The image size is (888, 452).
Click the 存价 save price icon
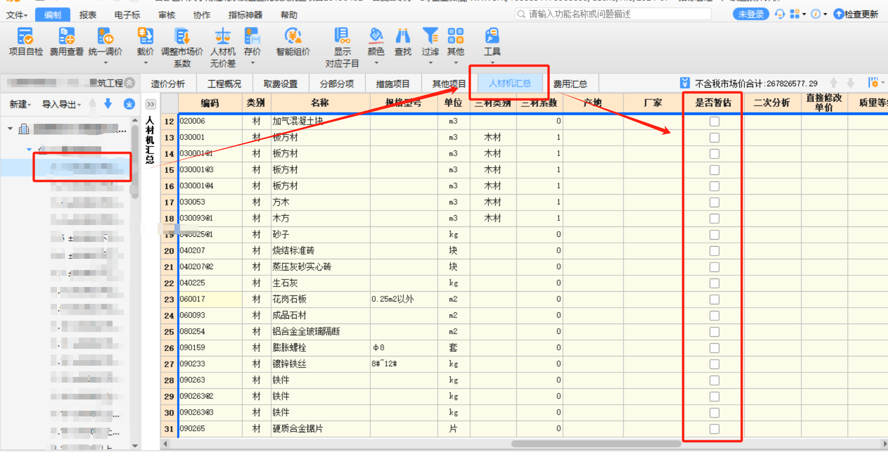click(x=252, y=36)
